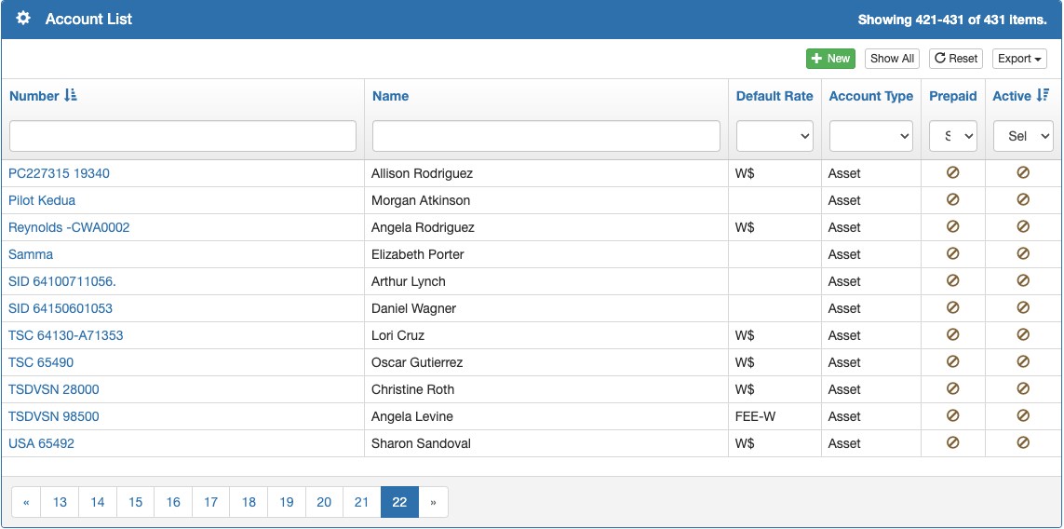Click Active status icon for Christine Roth
The height and width of the screenshot is (529, 1064).
(x=1023, y=388)
